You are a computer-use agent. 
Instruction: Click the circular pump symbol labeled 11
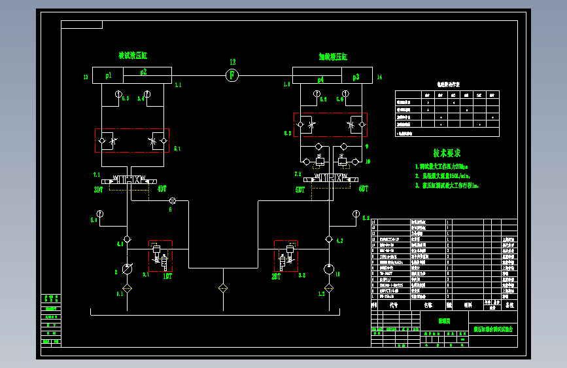pos(329,268)
